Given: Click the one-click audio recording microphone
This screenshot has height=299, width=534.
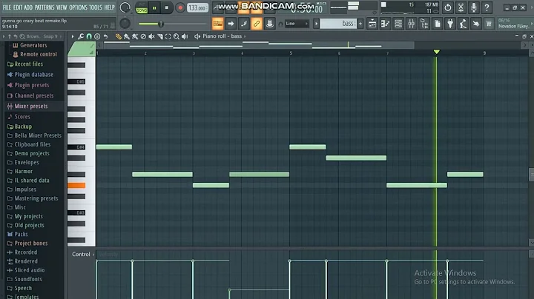Looking at the screenshot, I should pyautogui.click(x=474, y=7).
